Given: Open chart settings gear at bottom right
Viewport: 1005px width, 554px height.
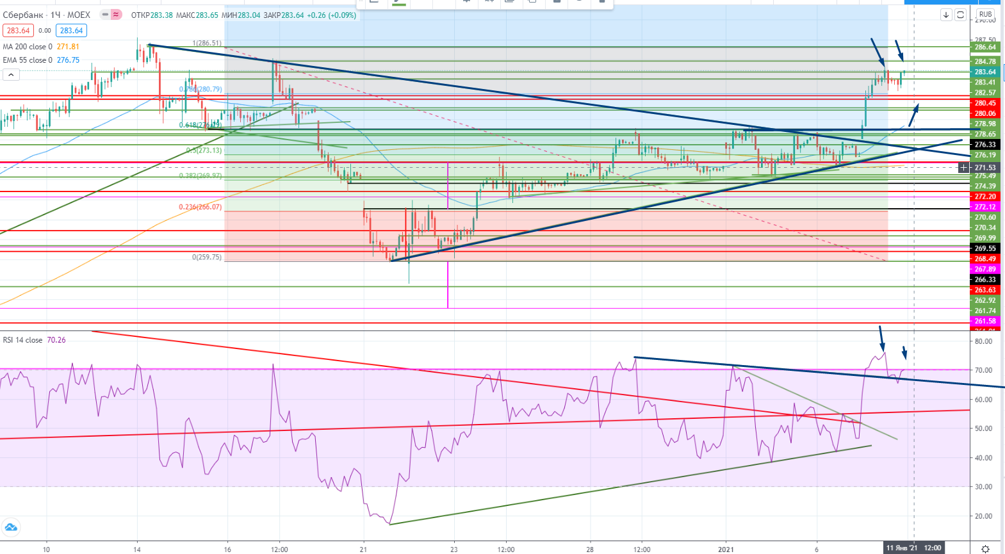Looking at the screenshot, I should tap(986, 548).
